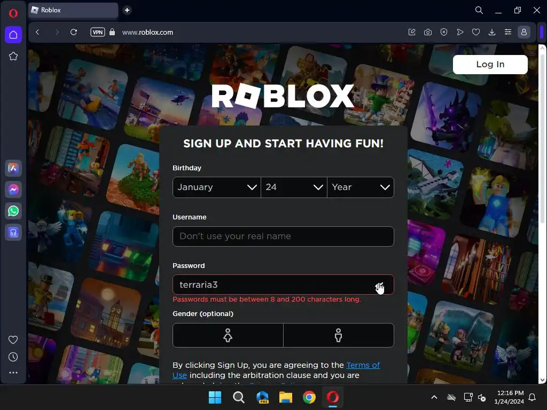The height and width of the screenshot is (410, 547).
Task: Launch File Explorer from taskbar
Action: pos(286,397)
